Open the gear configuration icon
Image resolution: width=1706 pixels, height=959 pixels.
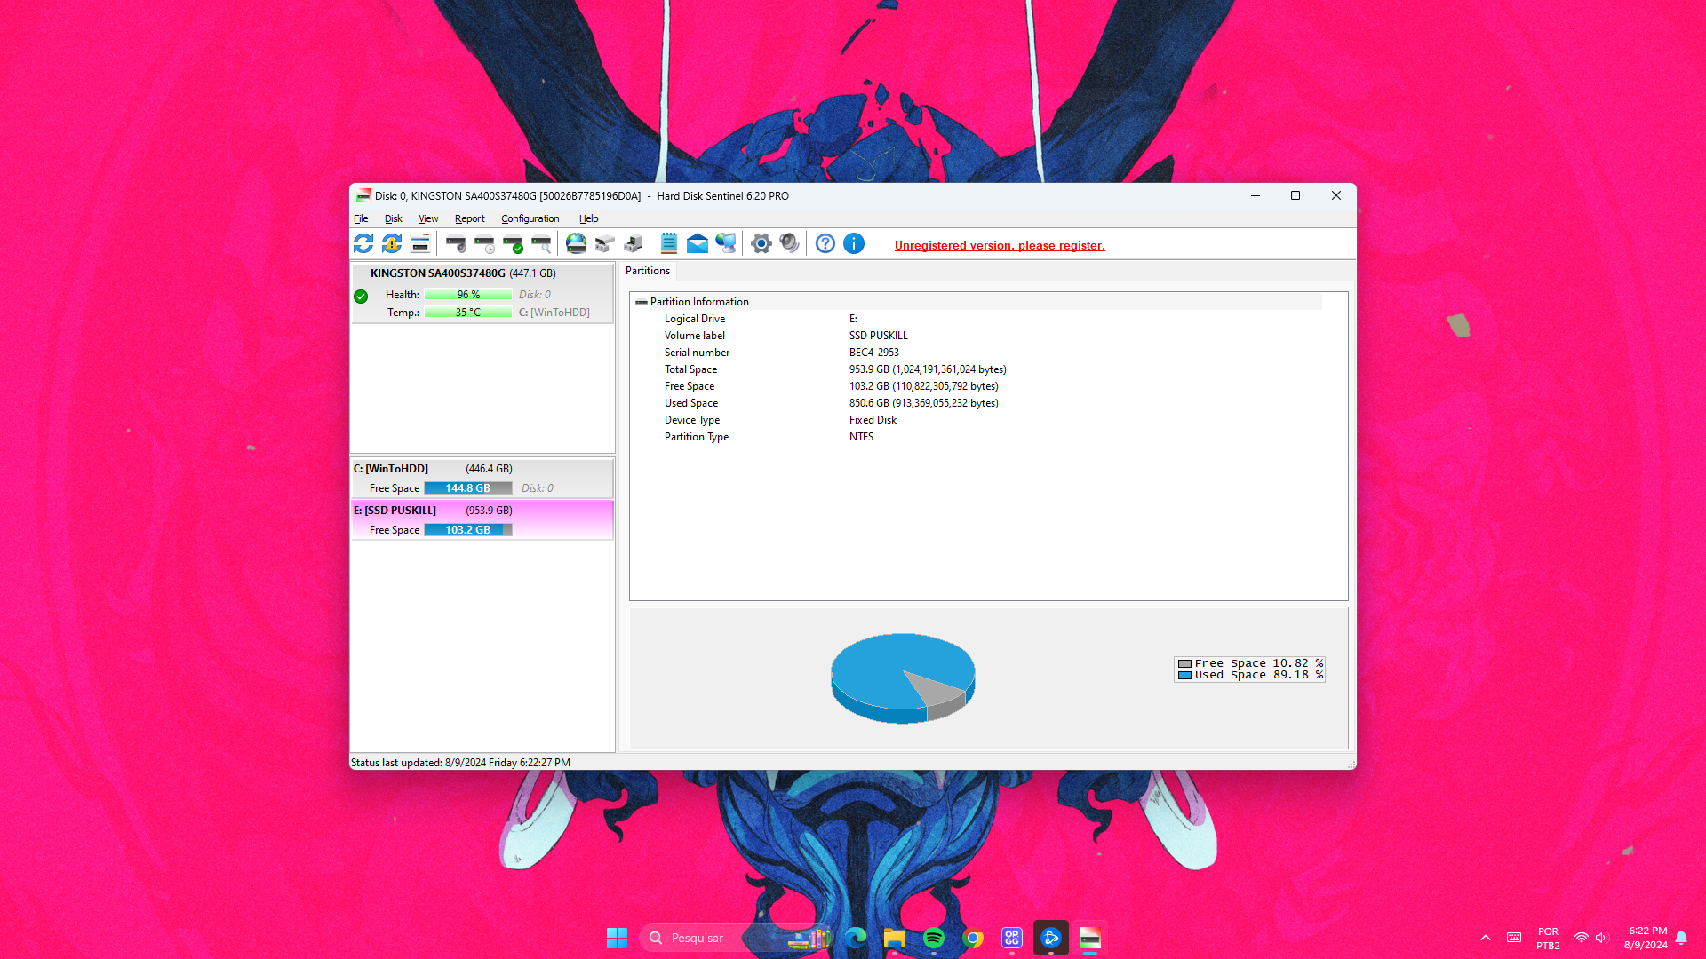tap(761, 243)
